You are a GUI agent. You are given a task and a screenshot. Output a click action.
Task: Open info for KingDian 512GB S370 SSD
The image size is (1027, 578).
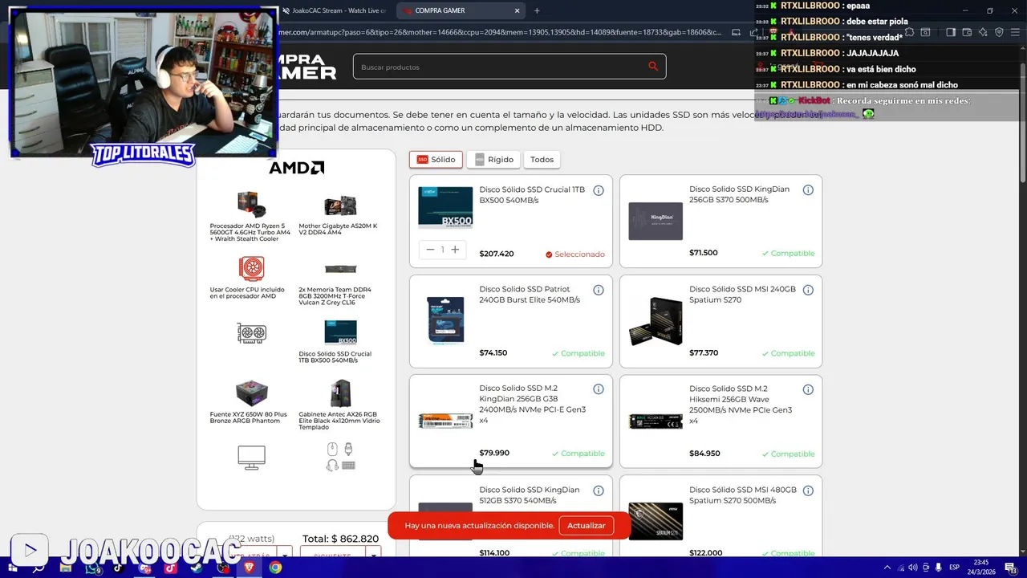pyautogui.click(x=599, y=490)
